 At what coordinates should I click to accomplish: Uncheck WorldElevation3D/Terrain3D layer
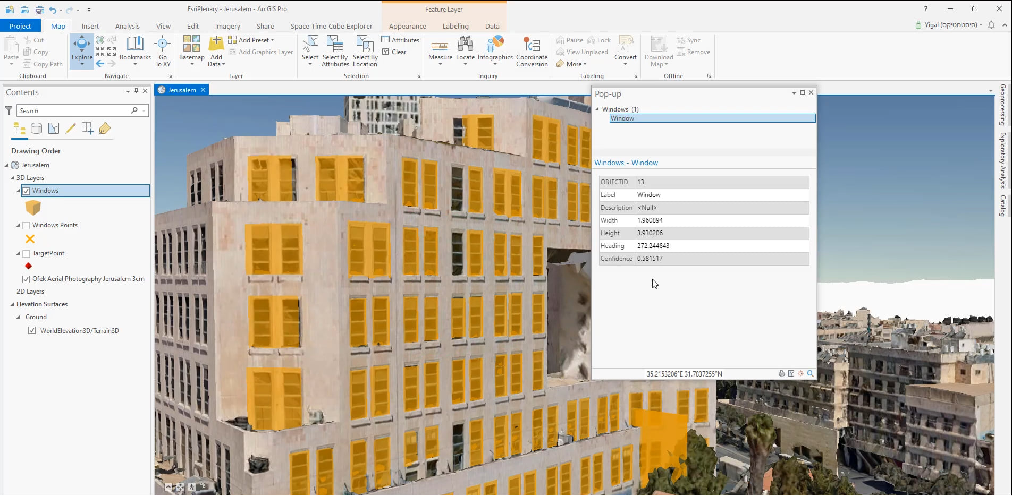(x=32, y=330)
